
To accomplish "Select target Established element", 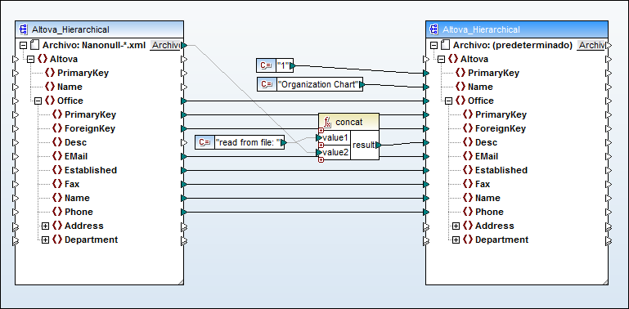I will tap(501, 170).
